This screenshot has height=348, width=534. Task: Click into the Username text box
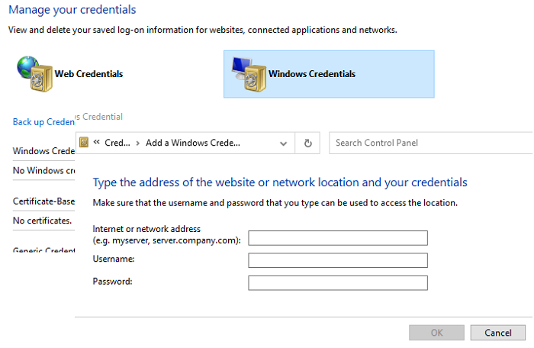[338, 260]
